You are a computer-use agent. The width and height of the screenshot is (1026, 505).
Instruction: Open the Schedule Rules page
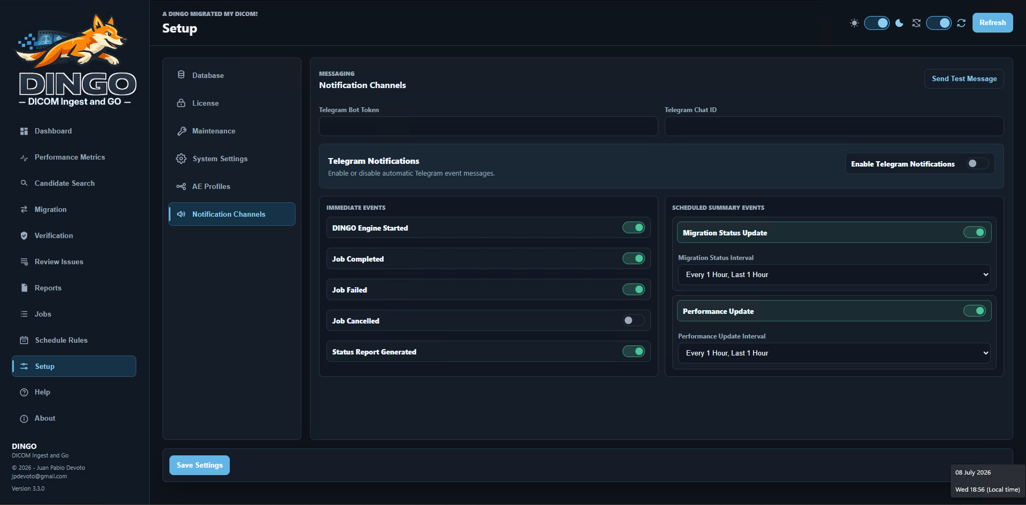[74, 340]
